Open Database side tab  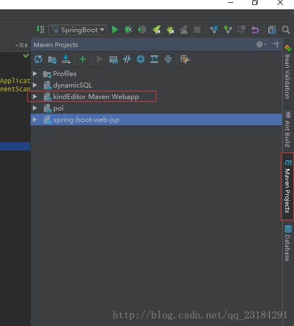[x=288, y=243]
